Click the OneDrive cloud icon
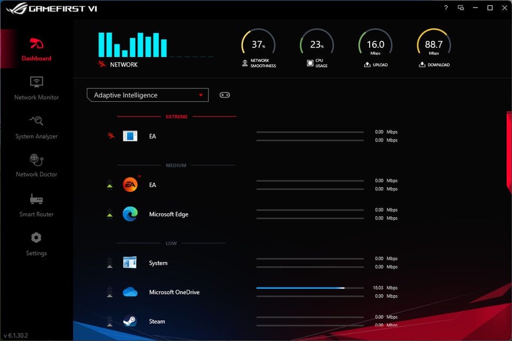Screen dimensions: 512x341 coord(130,292)
